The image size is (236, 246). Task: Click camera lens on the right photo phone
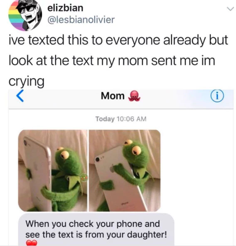coord(98,159)
